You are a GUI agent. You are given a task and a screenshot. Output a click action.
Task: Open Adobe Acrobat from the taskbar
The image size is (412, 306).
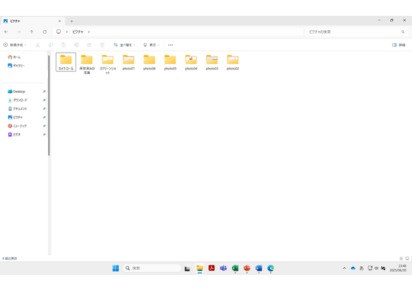click(x=211, y=268)
